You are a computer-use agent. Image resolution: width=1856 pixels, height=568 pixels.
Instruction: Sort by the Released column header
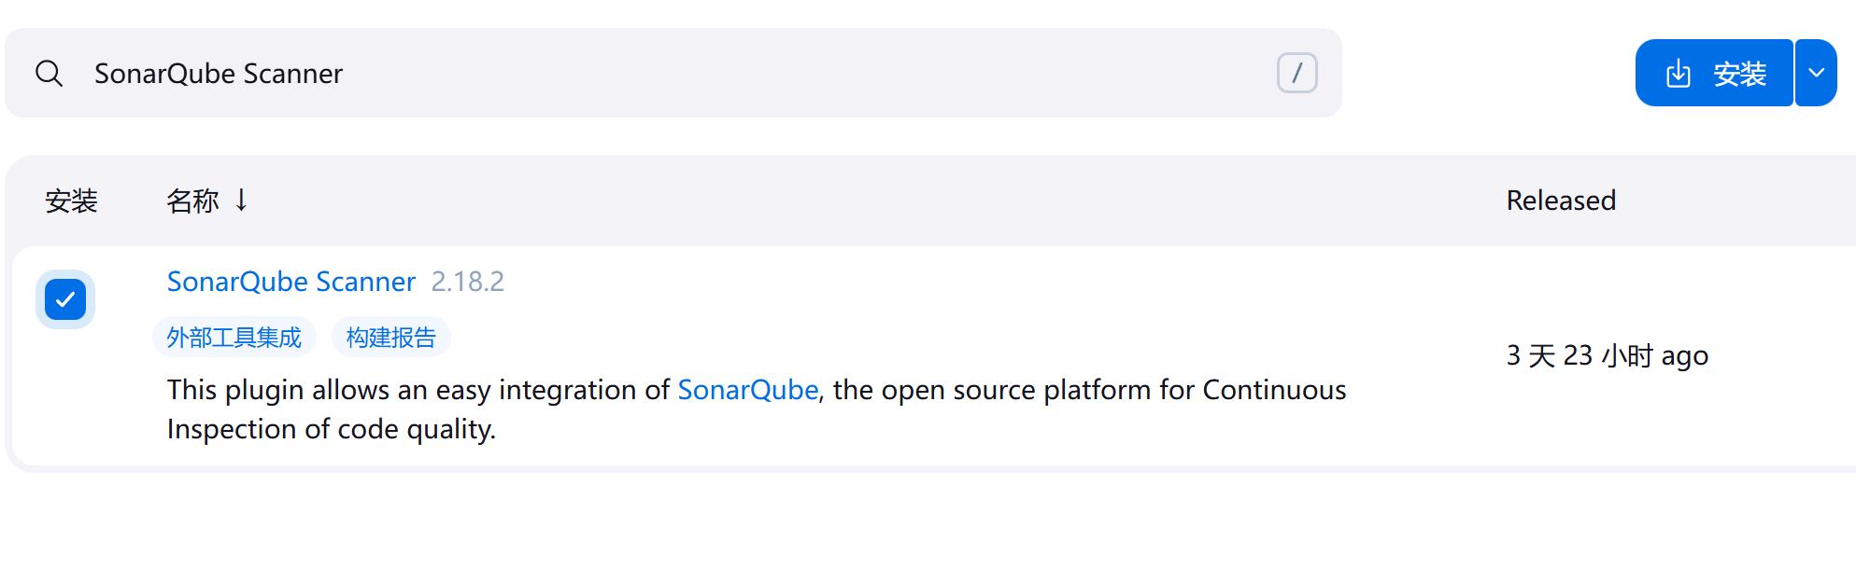[1560, 201]
